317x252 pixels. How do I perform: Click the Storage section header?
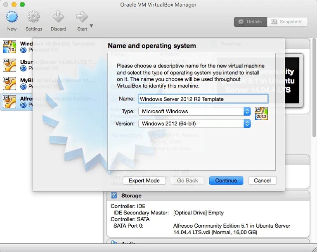click(x=208, y=195)
